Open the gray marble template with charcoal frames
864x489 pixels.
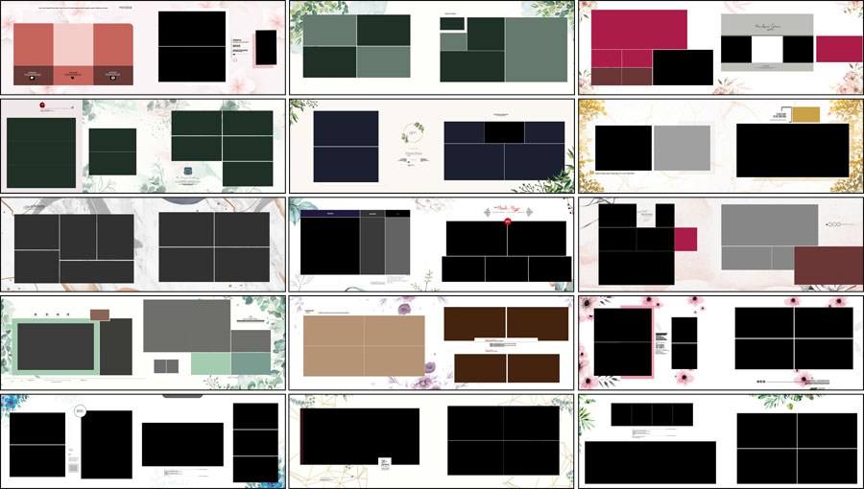(143, 244)
